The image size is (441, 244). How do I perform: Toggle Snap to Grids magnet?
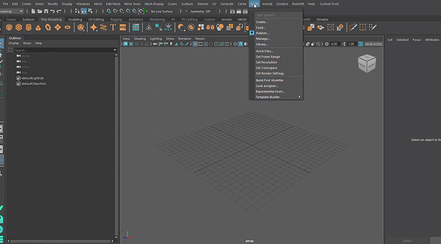[x=109, y=11]
